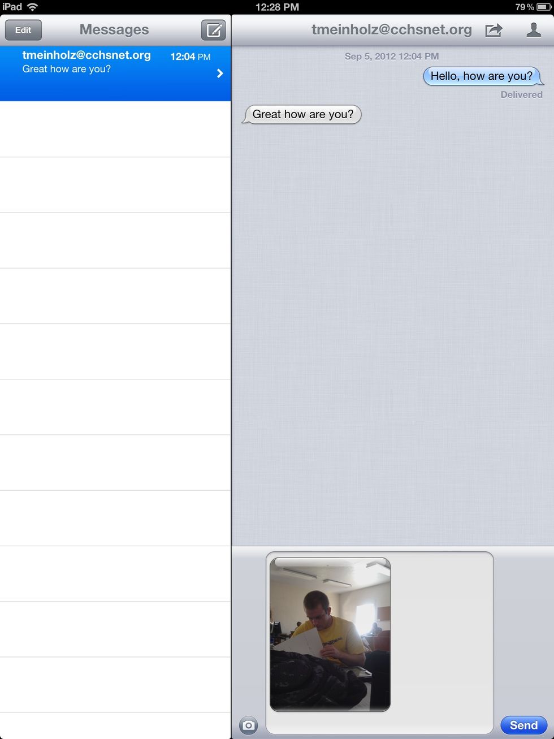This screenshot has height=739, width=554.
Task: Tap the attached photo thumbnail in compose box
Action: pyautogui.click(x=330, y=634)
